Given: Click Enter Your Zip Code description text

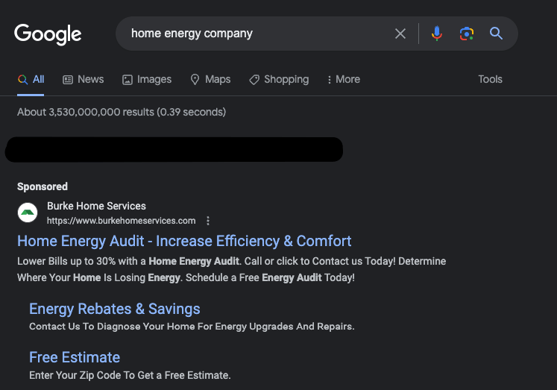Looking at the screenshot, I should pyautogui.click(x=130, y=375).
